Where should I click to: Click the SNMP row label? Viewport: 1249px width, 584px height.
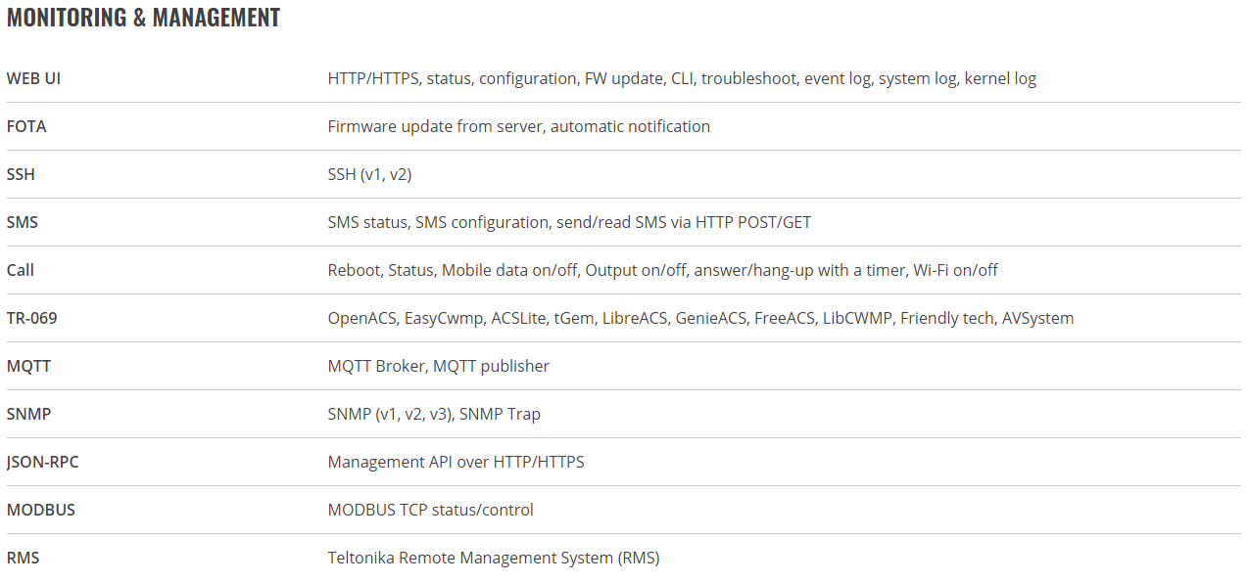point(28,414)
